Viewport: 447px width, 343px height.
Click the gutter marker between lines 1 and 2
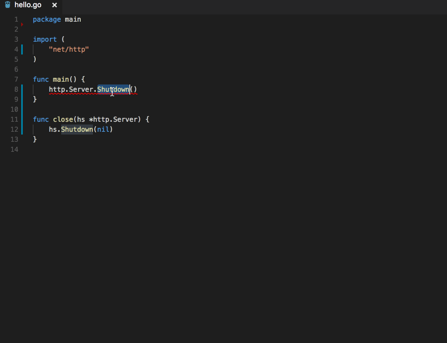coord(21,24)
